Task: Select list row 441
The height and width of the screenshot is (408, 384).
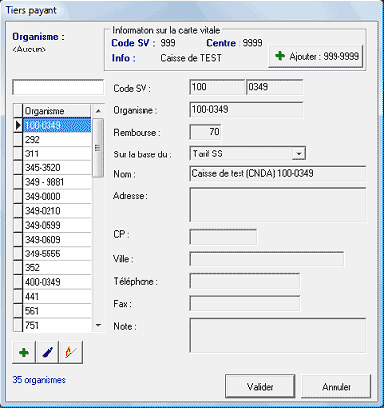Action: click(56, 296)
